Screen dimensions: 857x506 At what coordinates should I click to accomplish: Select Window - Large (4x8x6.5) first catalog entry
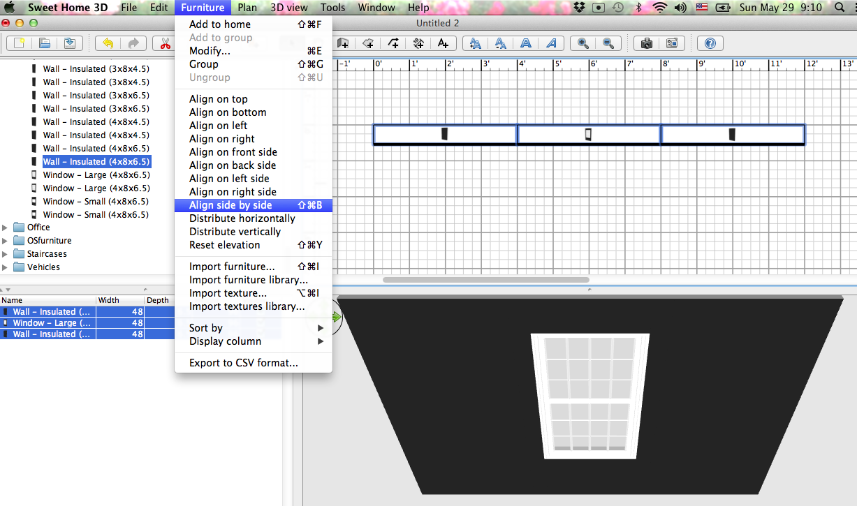pos(96,175)
